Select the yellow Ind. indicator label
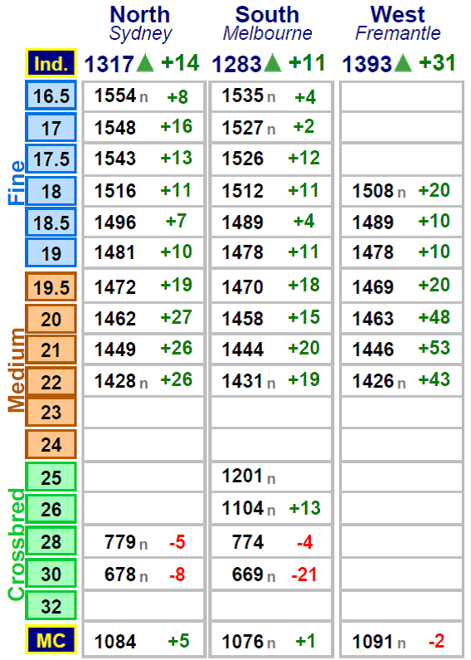Viewport: 471px width, 660px height. pyautogui.click(x=51, y=64)
